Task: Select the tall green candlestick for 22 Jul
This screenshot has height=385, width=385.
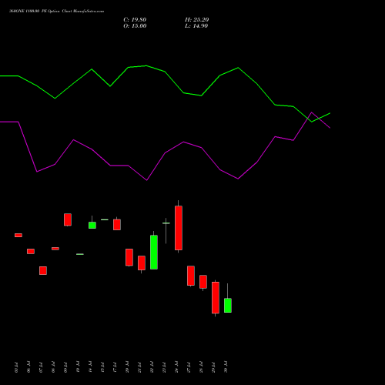Action: point(154,252)
